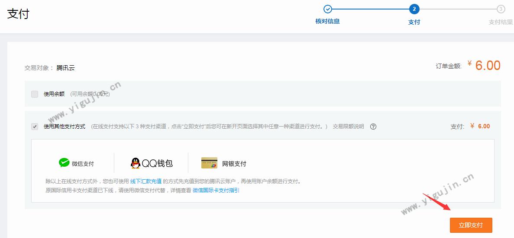Click the 使用余额 label text
514x238 pixels.
pos(54,94)
